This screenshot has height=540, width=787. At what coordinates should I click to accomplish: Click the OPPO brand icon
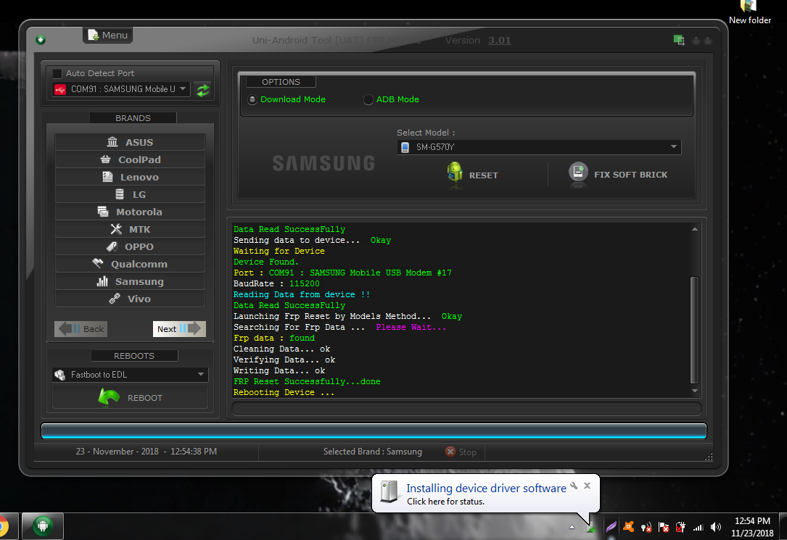[x=112, y=246]
